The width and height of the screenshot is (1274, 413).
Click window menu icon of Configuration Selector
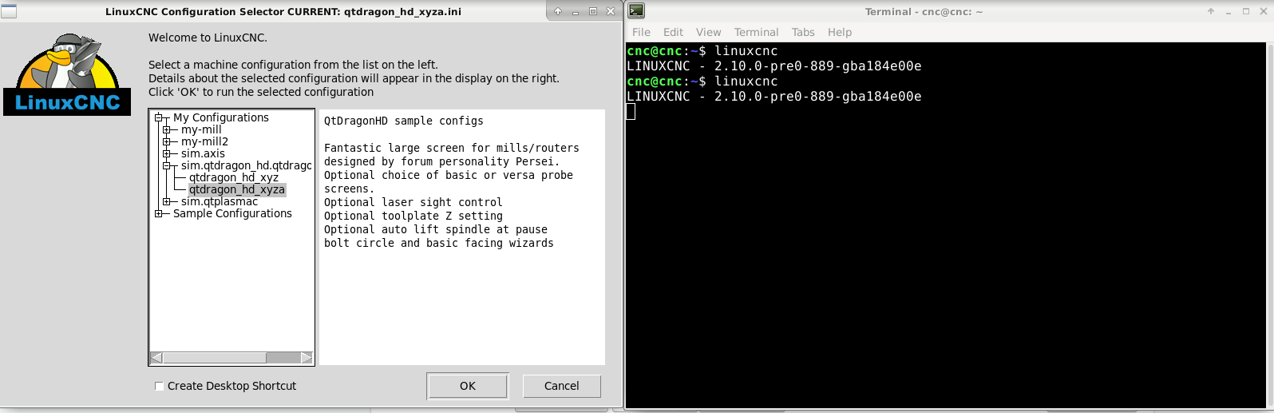click(x=9, y=11)
